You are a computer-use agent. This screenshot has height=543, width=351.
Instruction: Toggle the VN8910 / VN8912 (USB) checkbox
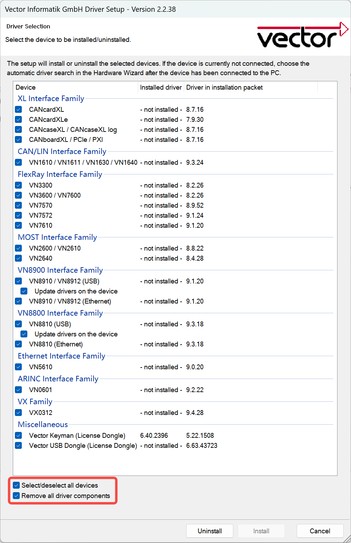[x=19, y=281]
